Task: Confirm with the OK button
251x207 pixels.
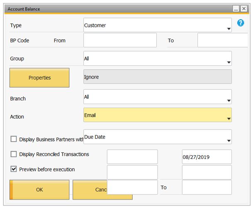Action: 39,190
